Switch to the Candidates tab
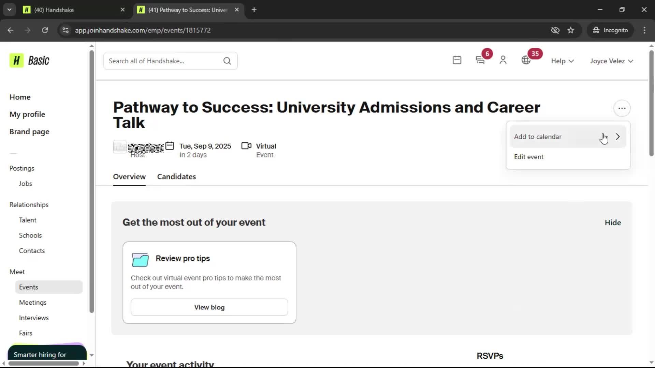Viewport: 655px width, 368px height. [x=176, y=177]
